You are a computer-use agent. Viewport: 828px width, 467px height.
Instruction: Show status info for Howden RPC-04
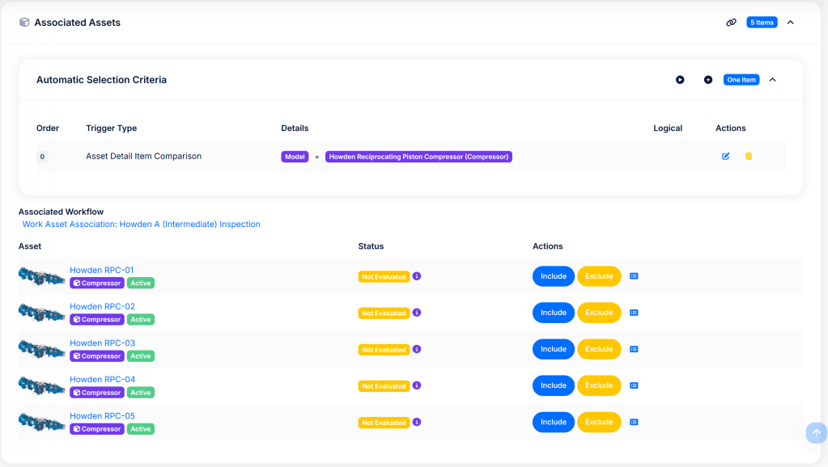(417, 385)
